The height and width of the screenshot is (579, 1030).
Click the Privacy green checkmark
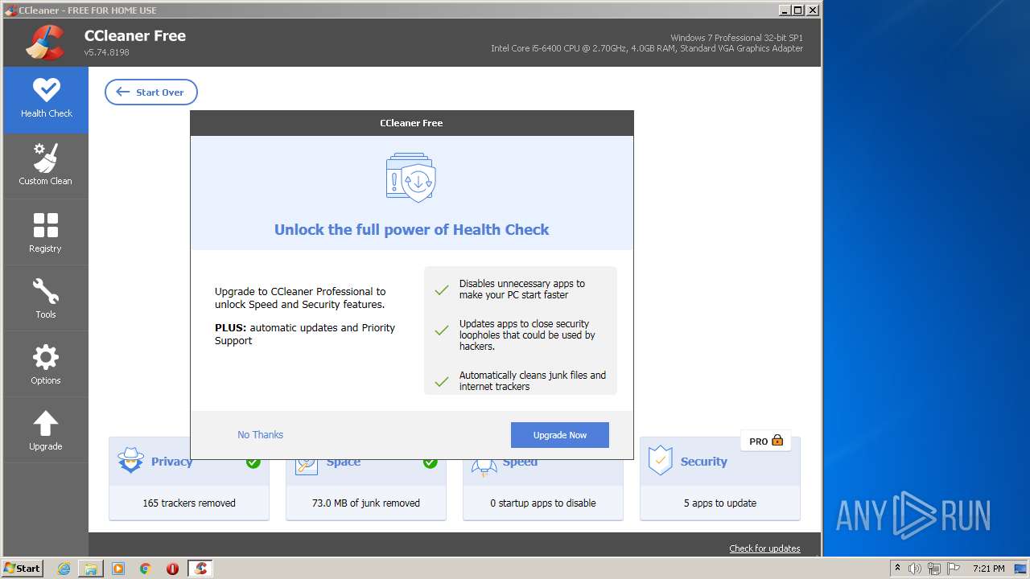click(x=253, y=462)
